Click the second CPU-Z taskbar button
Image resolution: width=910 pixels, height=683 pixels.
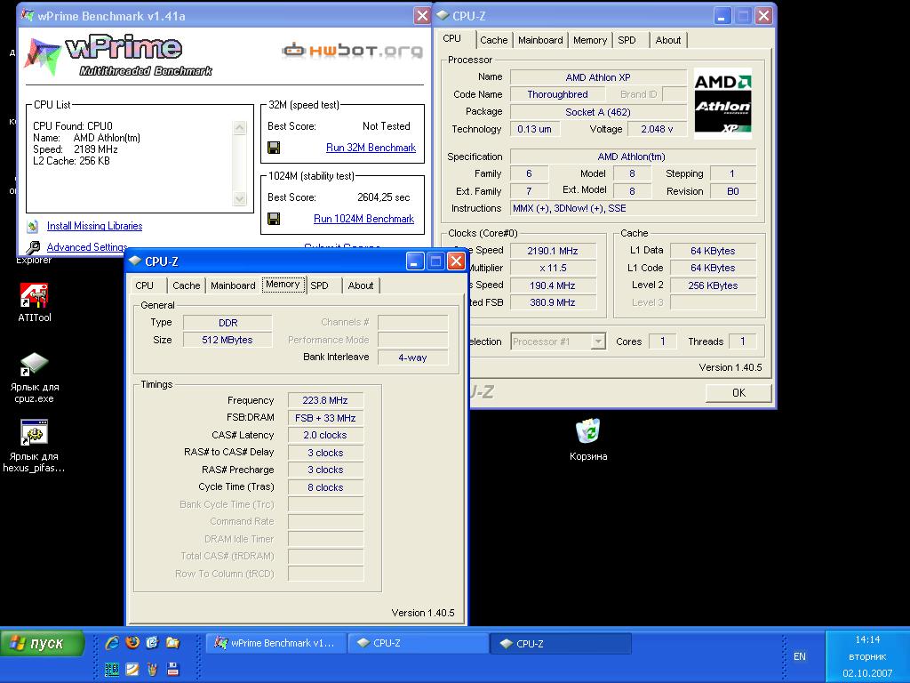562,644
